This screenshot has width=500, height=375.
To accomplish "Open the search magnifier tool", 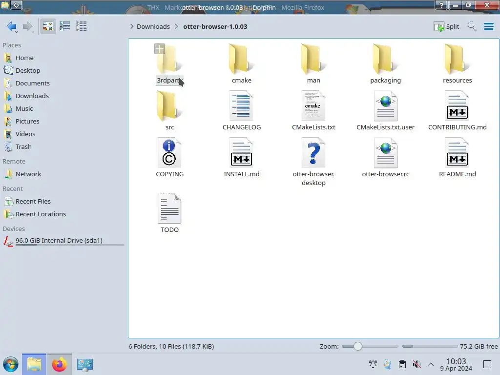I will 472,26.
